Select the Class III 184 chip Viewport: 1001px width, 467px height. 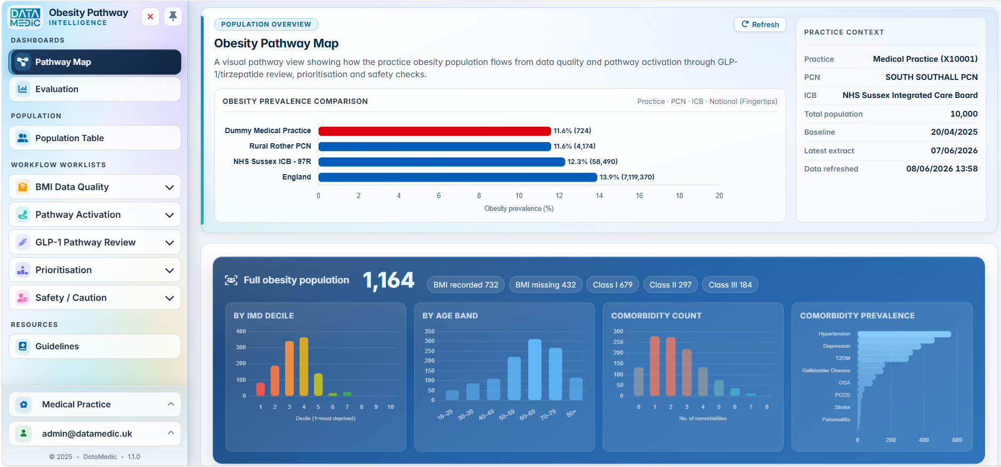(x=730, y=285)
